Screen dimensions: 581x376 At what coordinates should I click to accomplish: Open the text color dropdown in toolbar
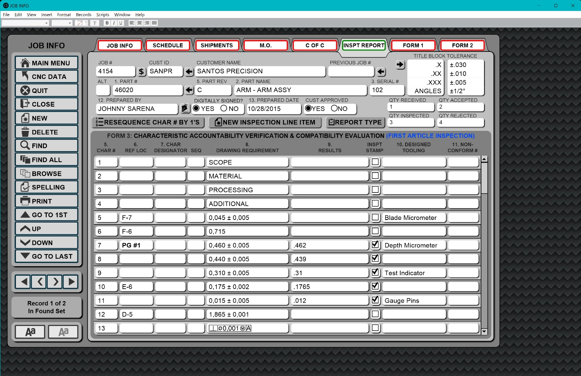coord(86,23)
